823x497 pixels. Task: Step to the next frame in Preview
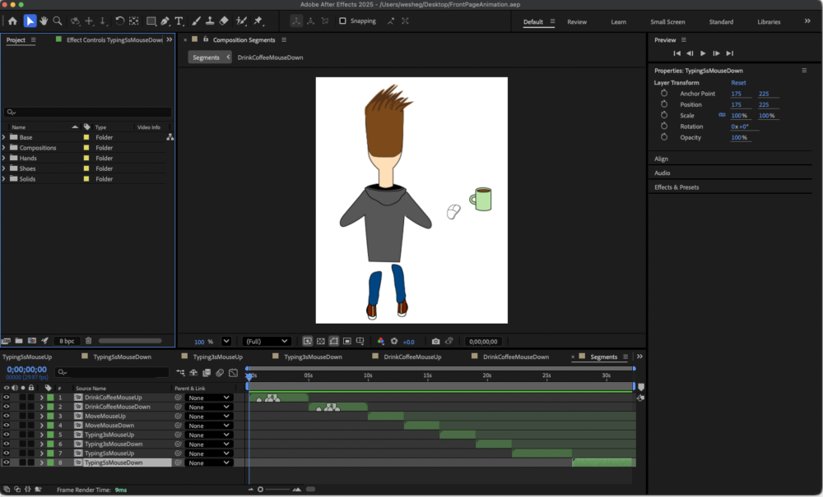tap(717, 53)
